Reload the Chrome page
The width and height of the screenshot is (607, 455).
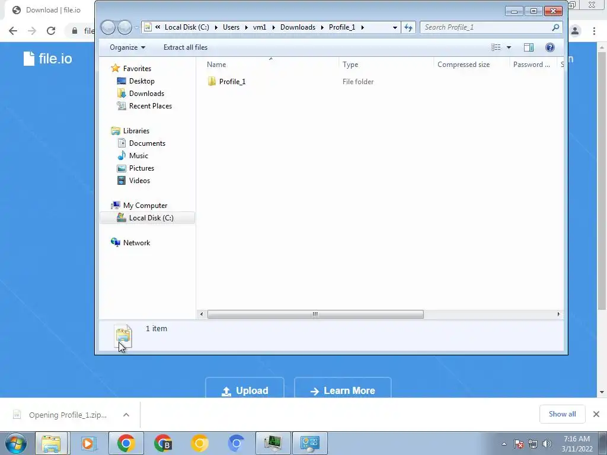pos(51,31)
